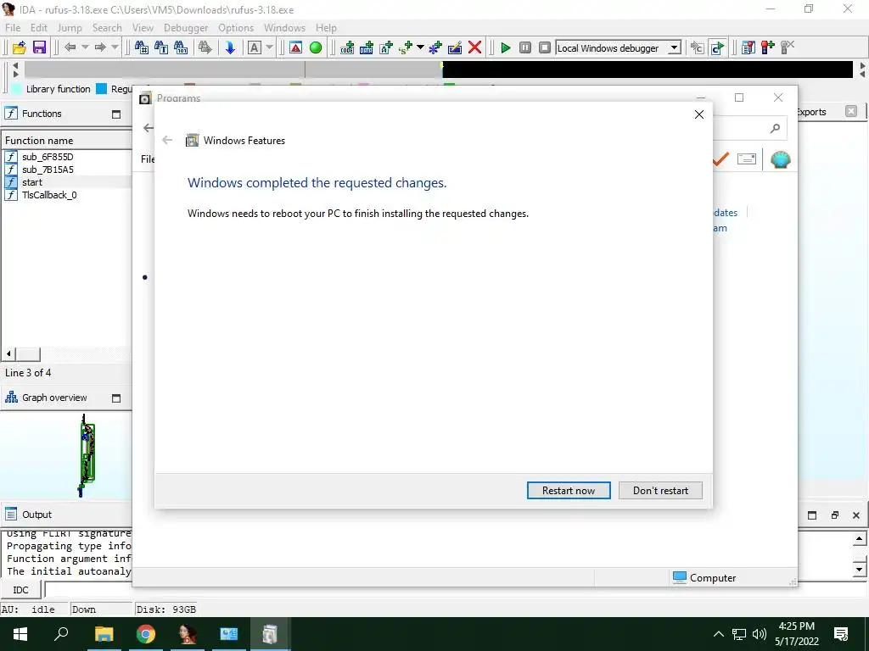The image size is (869, 651).
Task: Click the red X undefine icon
Action: (x=475, y=47)
